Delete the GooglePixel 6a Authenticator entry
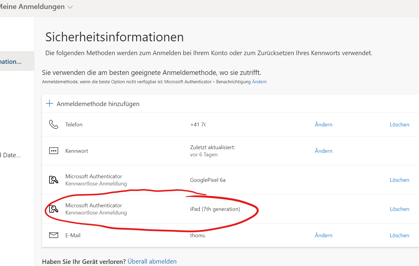419x266 pixels. coord(399,180)
